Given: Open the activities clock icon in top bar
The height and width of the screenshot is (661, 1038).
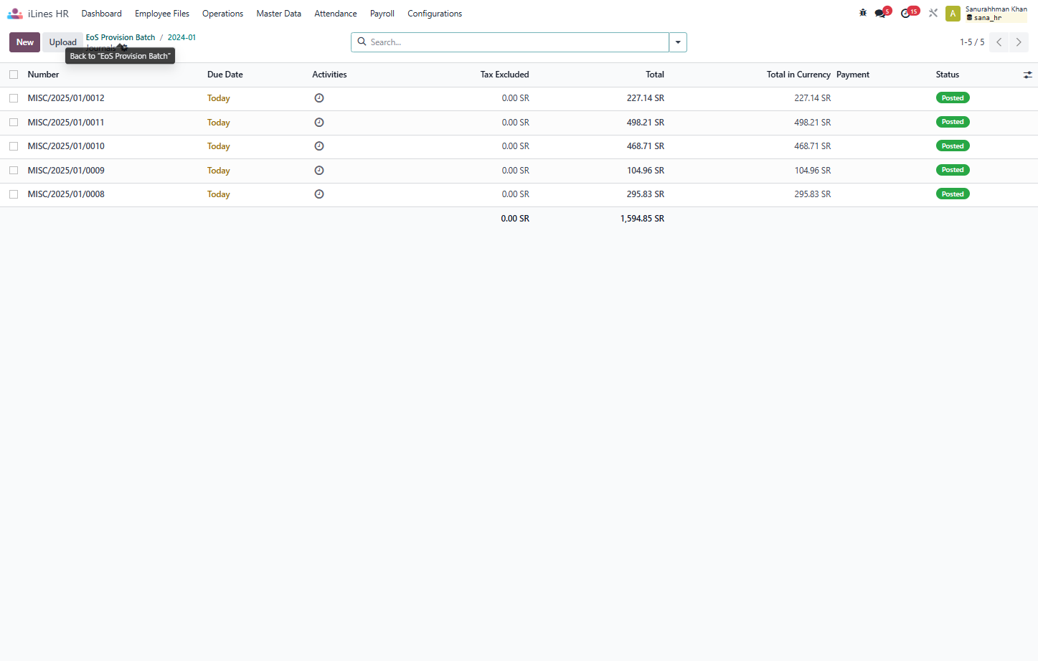Looking at the screenshot, I should pyautogui.click(x=905, y=14).
